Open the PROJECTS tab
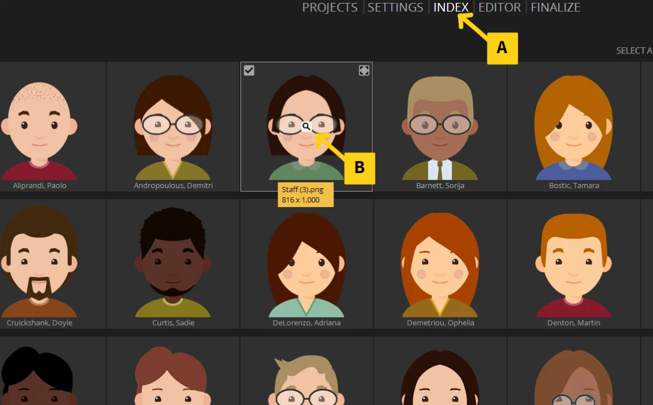653x405 pixels. pyautogui.click(x=329, y=7)
